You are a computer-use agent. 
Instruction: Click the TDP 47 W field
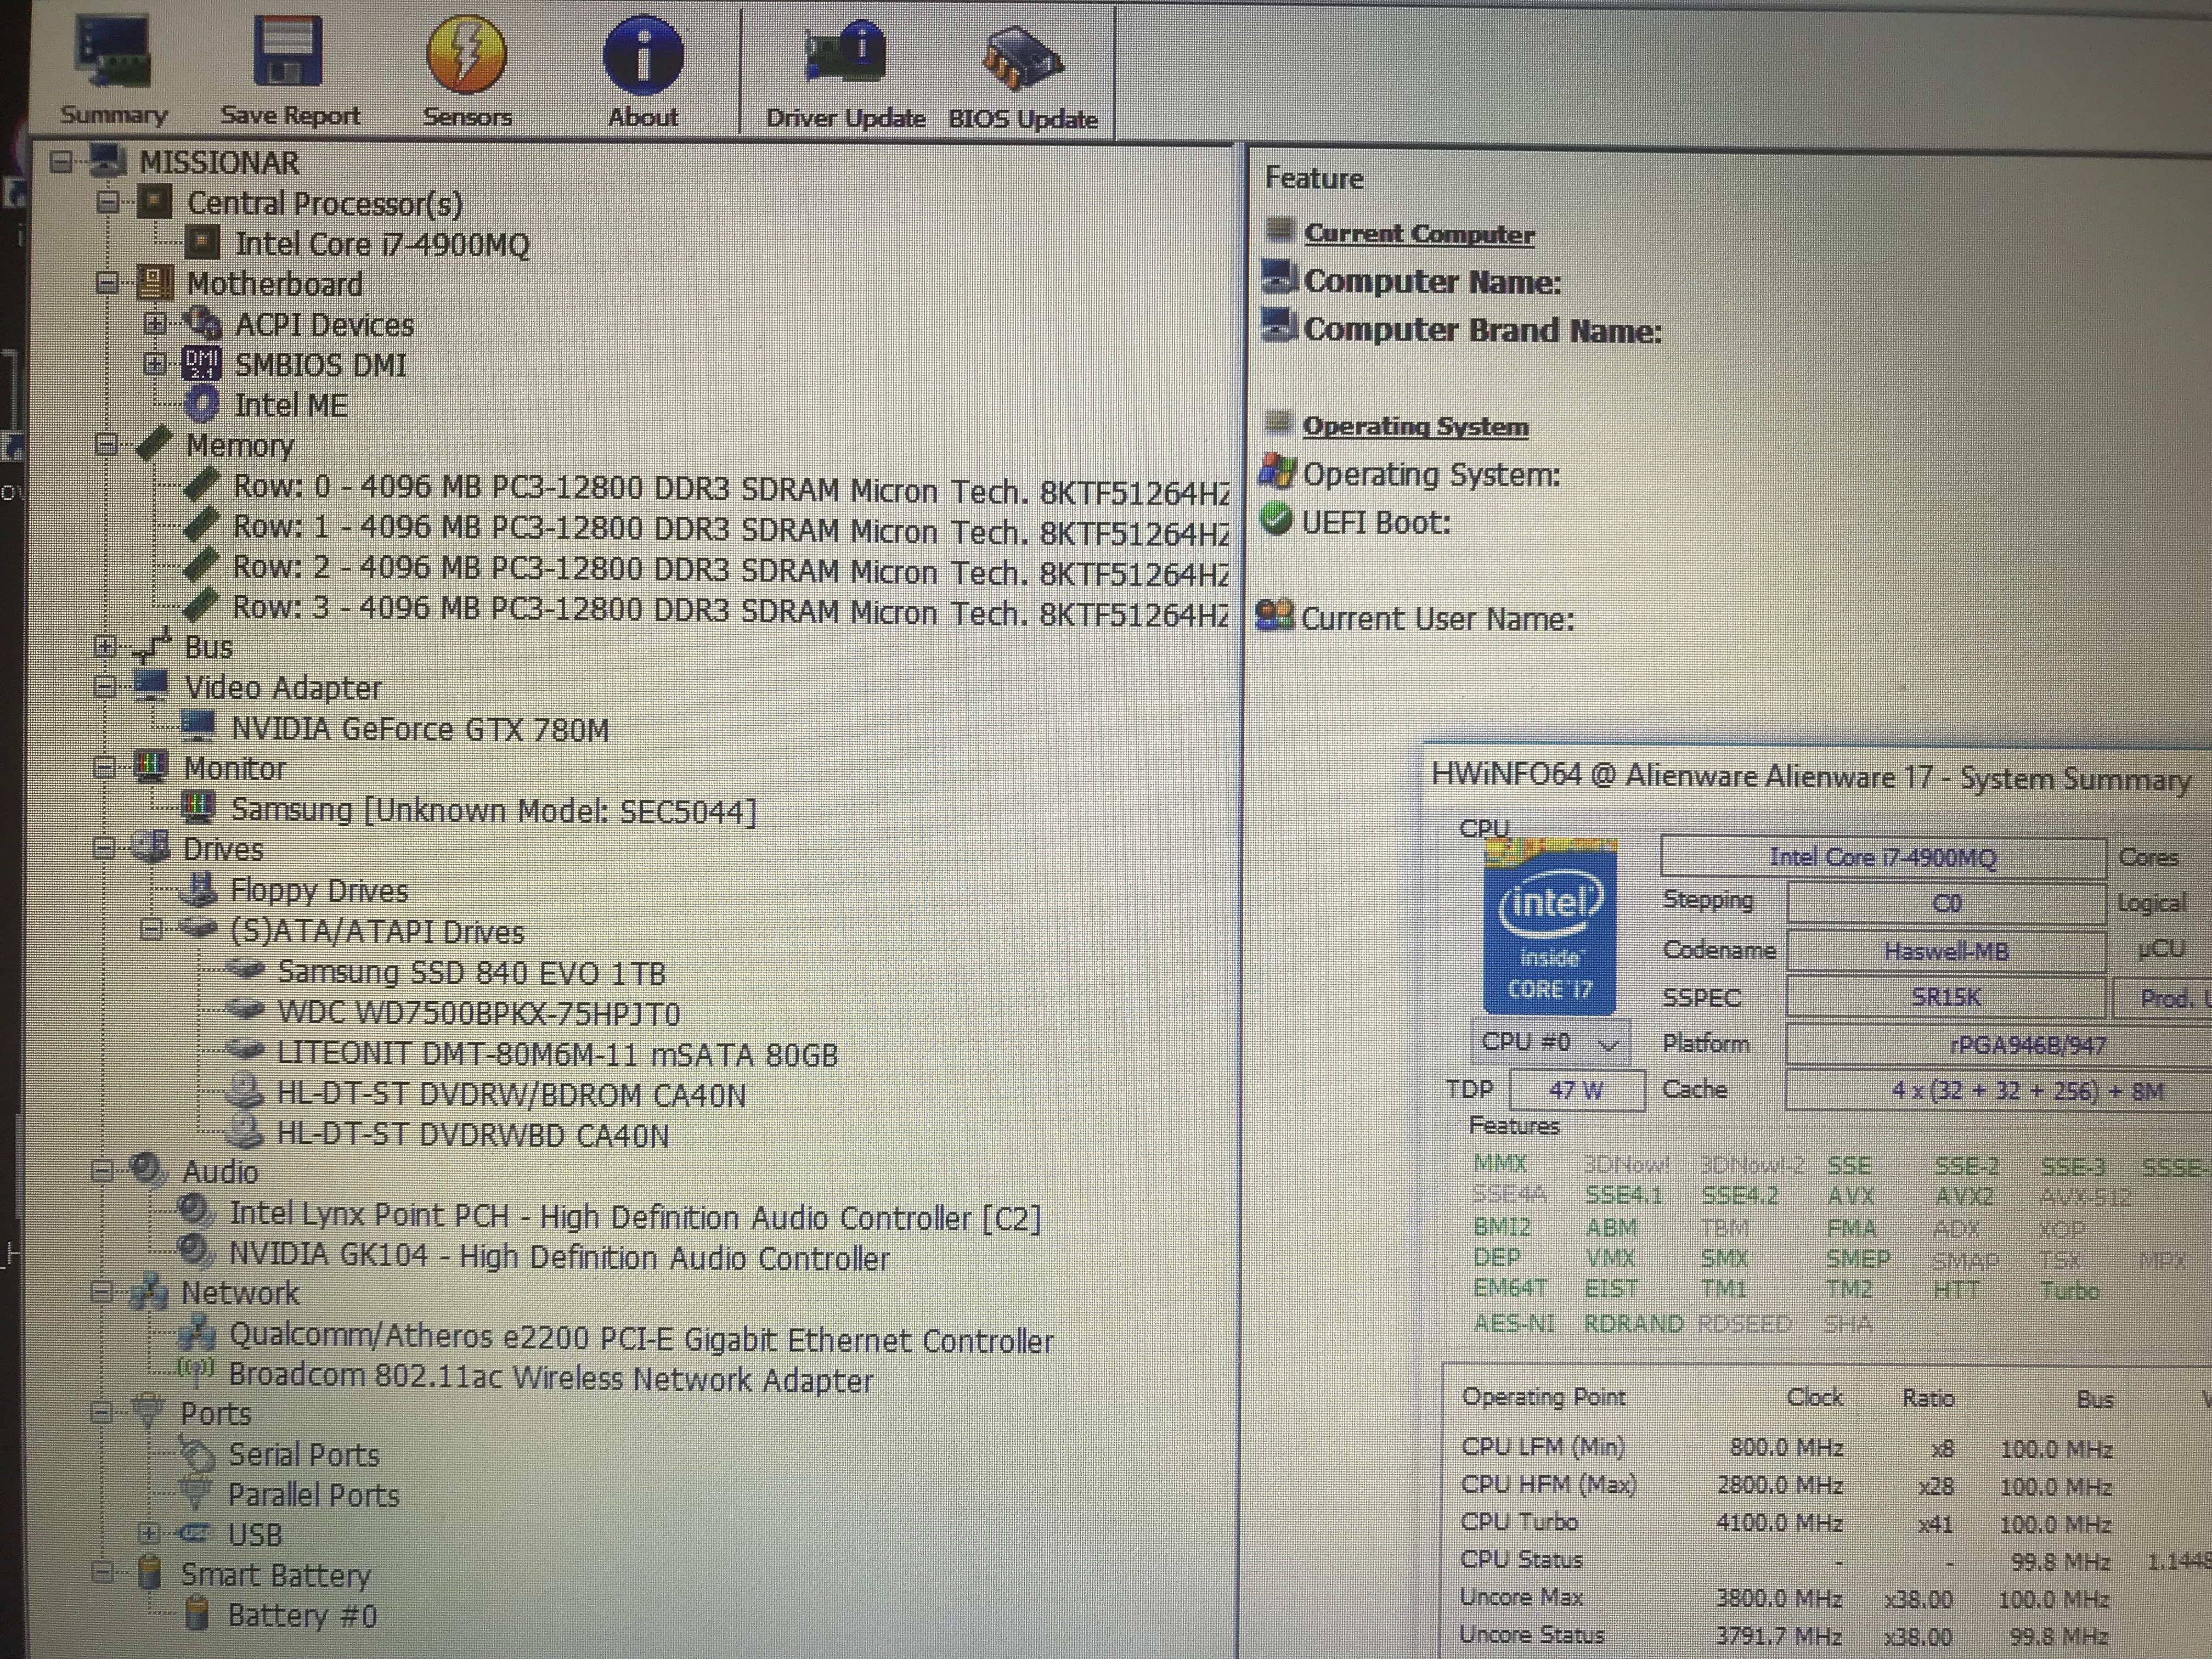coord(1576,1089)
